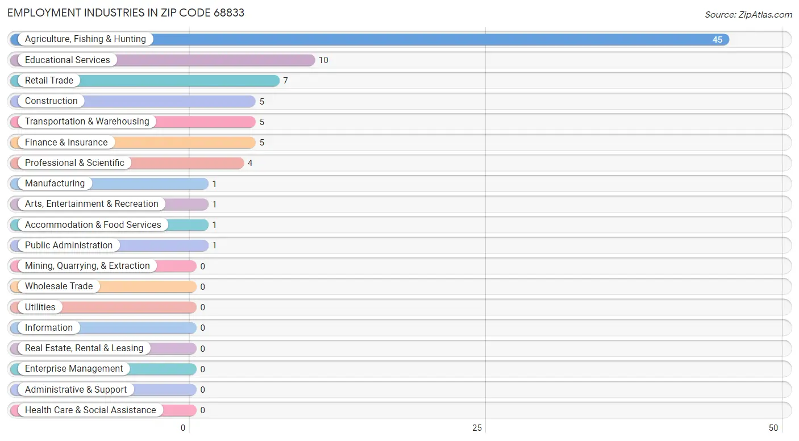The height and width of the screenshot is (441, 799).
Task: Click the value 1 beside Manufacturing
Action: pos(214,184)
